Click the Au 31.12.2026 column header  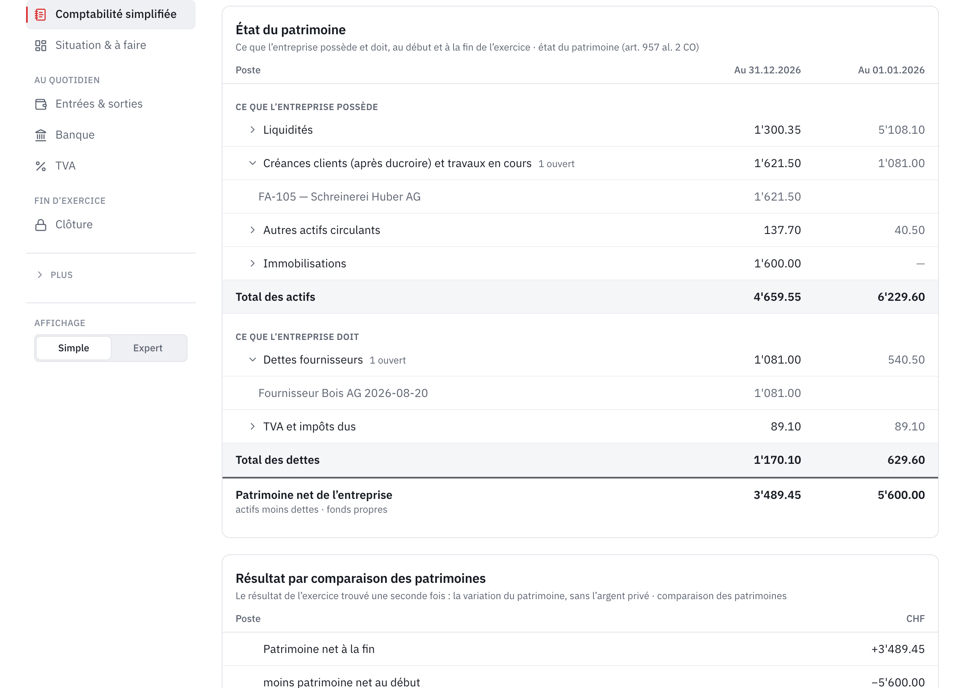click(767, 71)
